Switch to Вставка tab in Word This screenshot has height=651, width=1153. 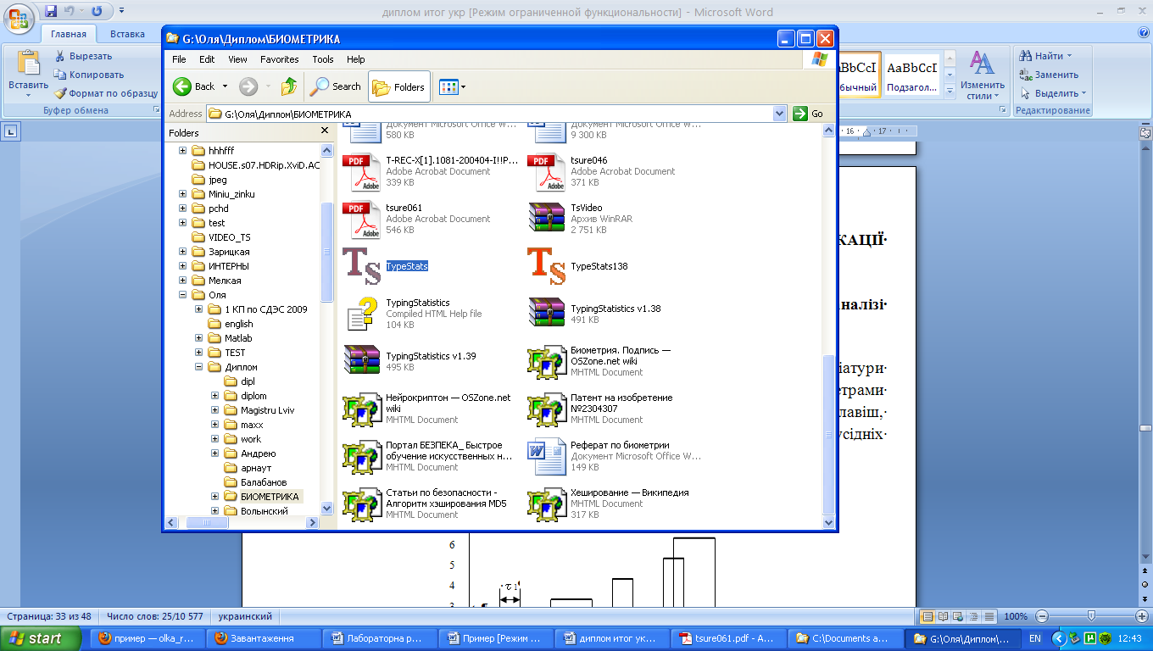click(x=127, y=34)
